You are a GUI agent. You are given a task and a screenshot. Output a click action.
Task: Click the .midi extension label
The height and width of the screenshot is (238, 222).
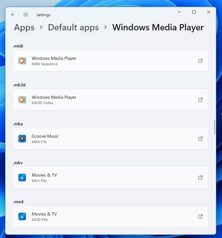coord(18,46)
